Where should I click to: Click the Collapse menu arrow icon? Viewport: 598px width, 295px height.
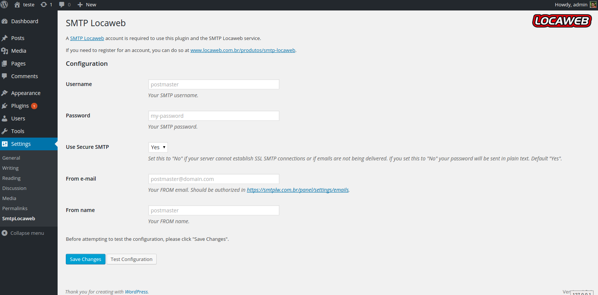[4, 233]
